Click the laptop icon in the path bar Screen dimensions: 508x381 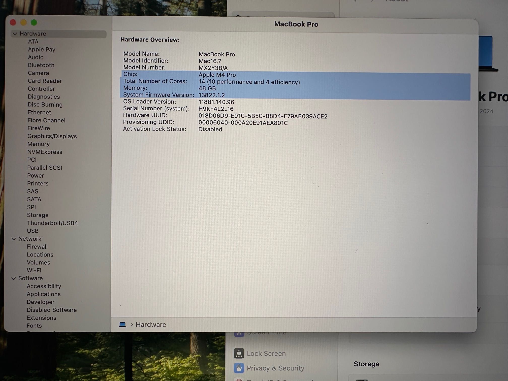click(x=122, y=325)
